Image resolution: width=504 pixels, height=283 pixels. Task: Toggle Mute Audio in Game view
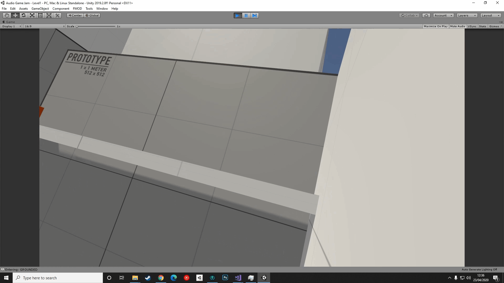(x=457, y=26)
